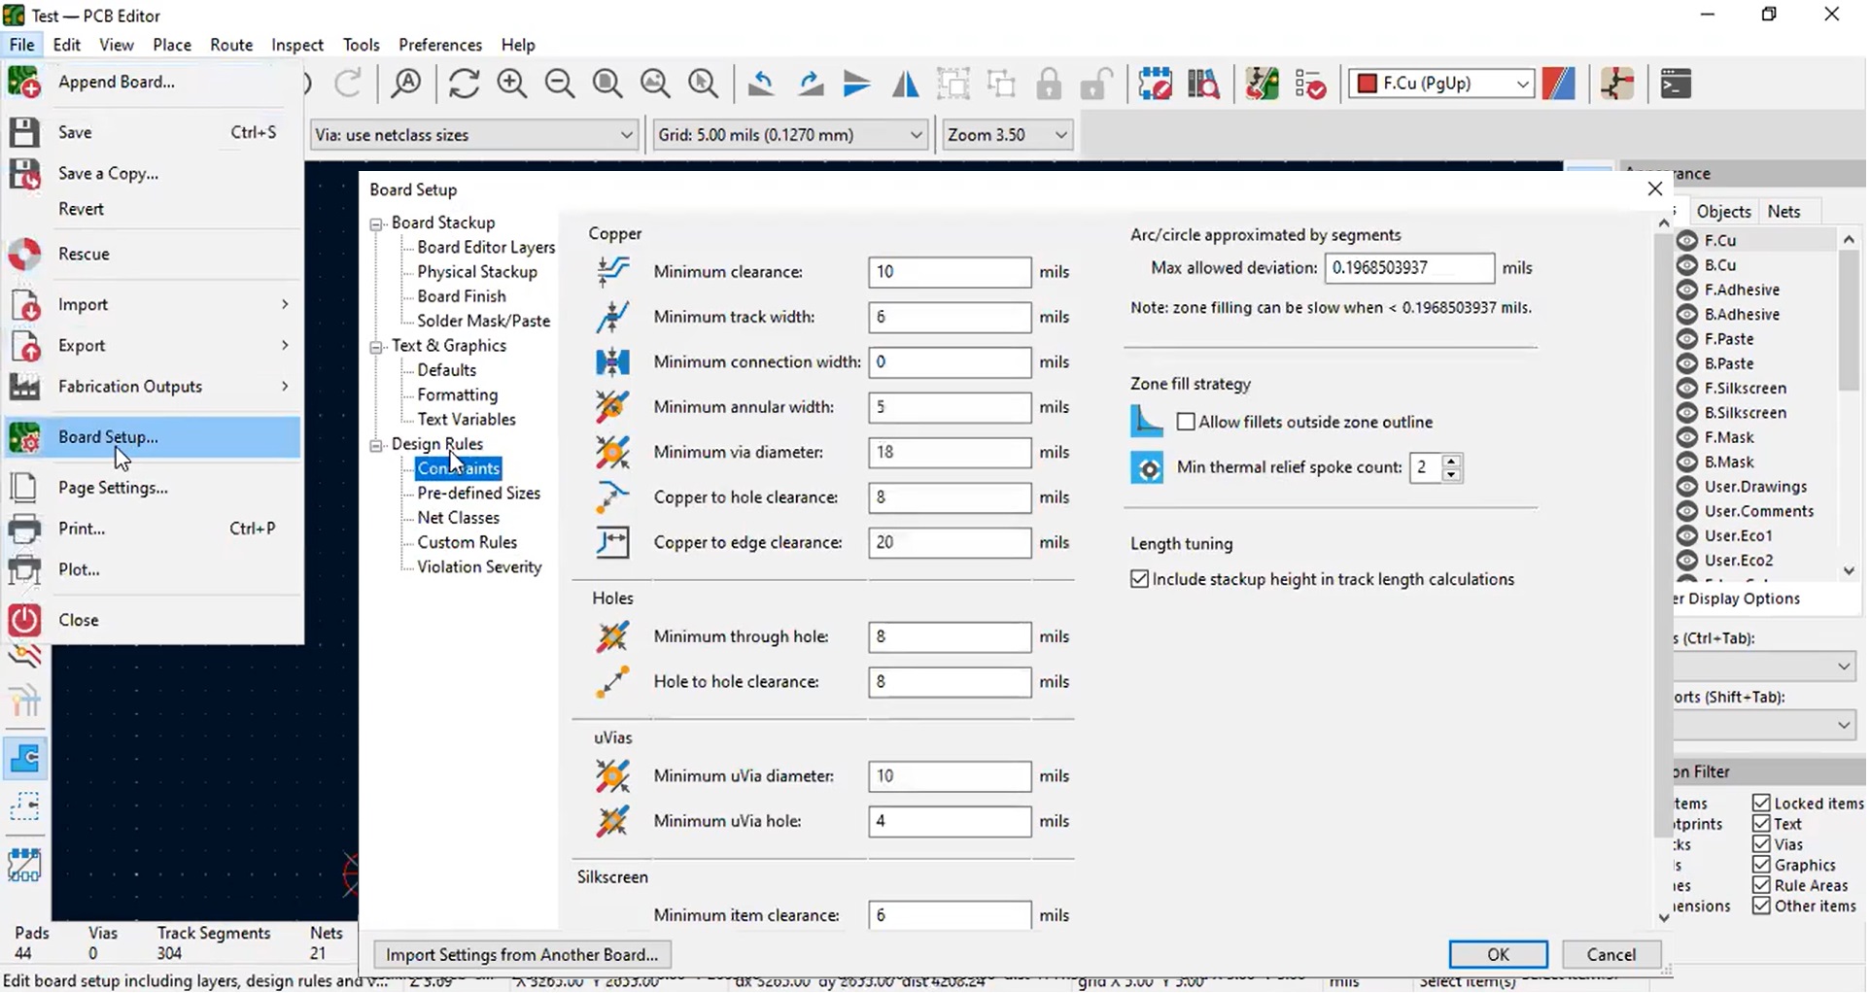Open the Grid size dropdown
1870x993 pixels.
coord(791,135)
